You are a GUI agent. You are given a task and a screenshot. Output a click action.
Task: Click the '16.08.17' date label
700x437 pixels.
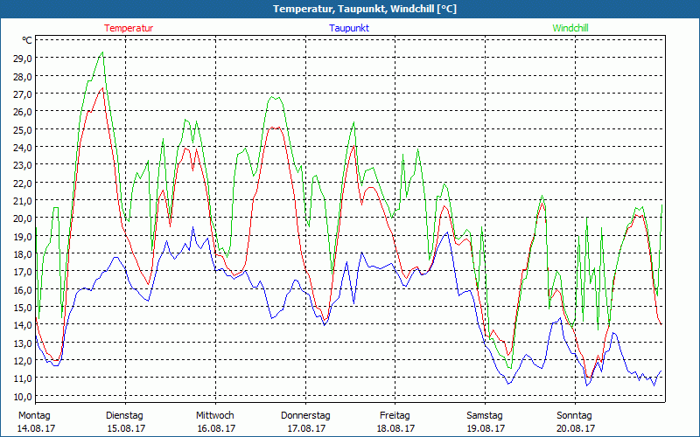216,428
